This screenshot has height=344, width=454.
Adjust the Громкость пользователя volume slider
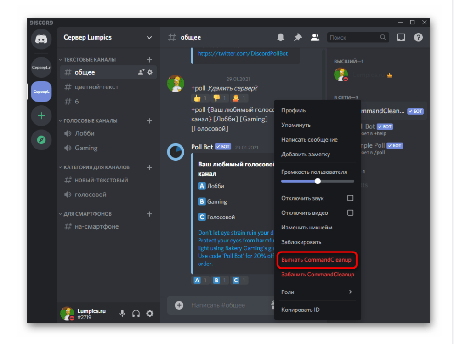pos(318,181)
